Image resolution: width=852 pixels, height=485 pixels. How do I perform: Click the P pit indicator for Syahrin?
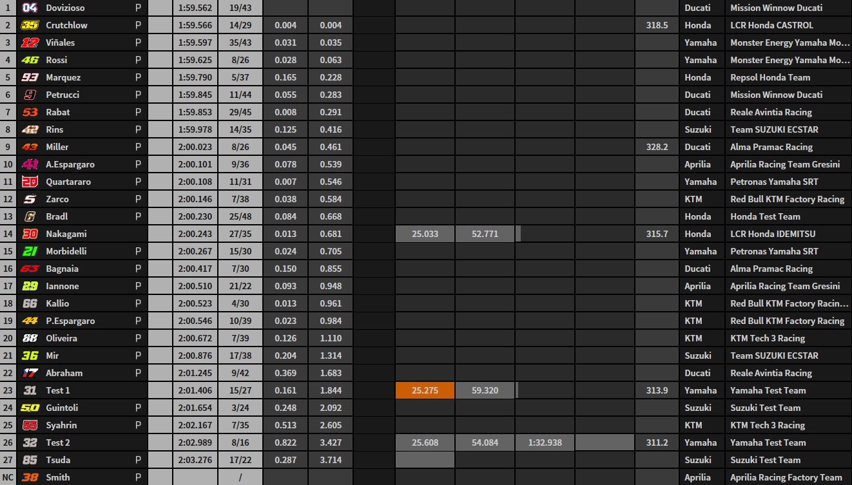tap(138, 425)
